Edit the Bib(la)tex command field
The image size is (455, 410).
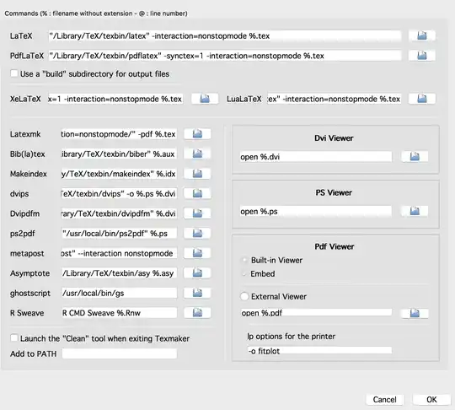(x=119, y=154)
